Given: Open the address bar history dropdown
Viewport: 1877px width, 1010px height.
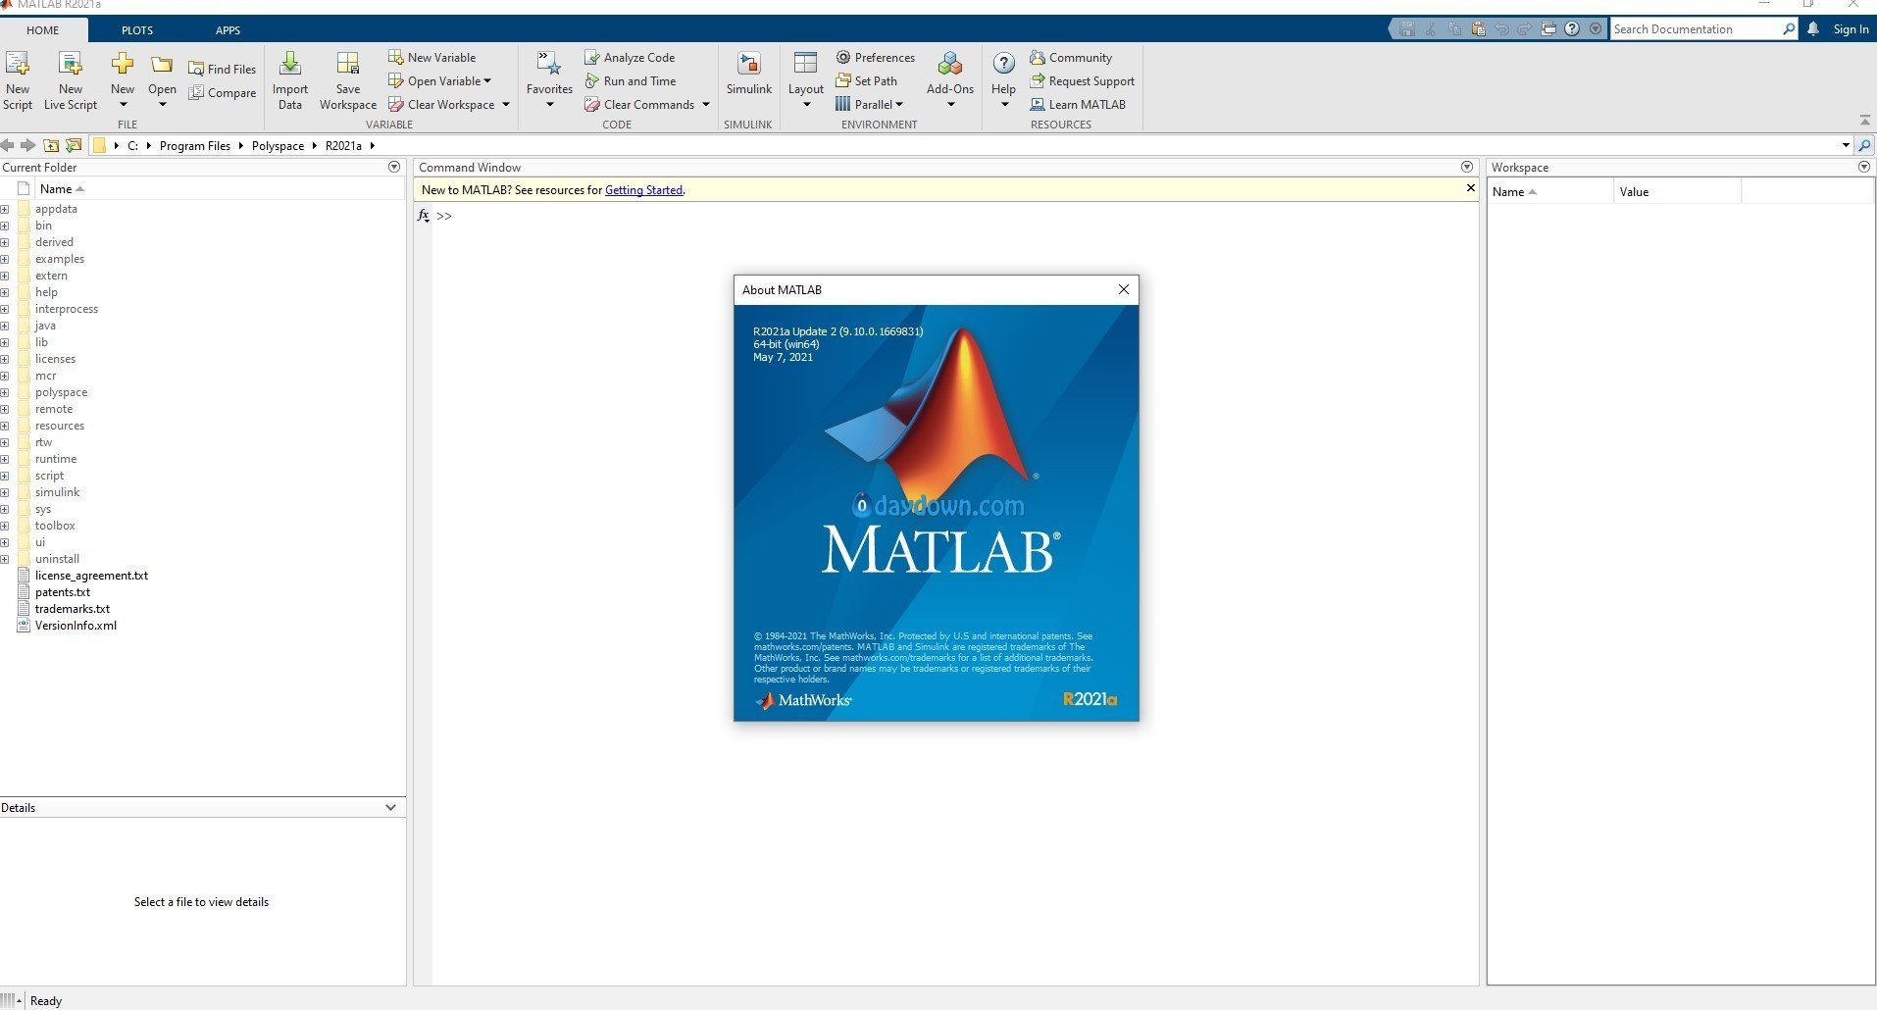Looking at the screenshot, I should click(1846, 145).
